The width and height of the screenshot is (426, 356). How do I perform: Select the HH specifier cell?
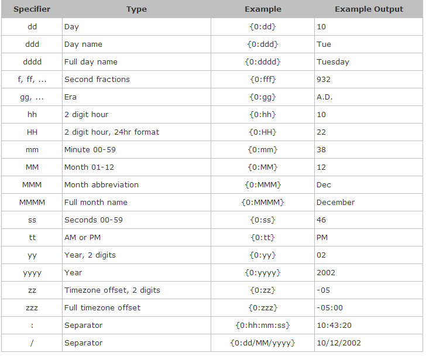tap(32, 132)
